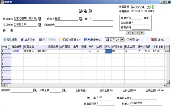This screenshot has height=107, width=171.
Task: Click the 商品全名 column header
Action: 36,47
